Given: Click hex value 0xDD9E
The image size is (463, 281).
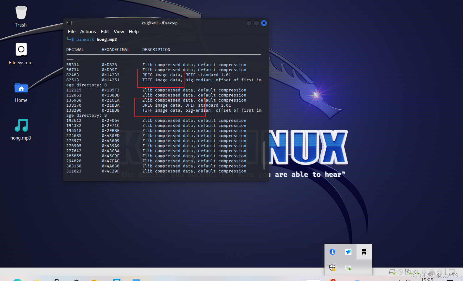Looking at the screenshot, I should (x=109, y=70).
